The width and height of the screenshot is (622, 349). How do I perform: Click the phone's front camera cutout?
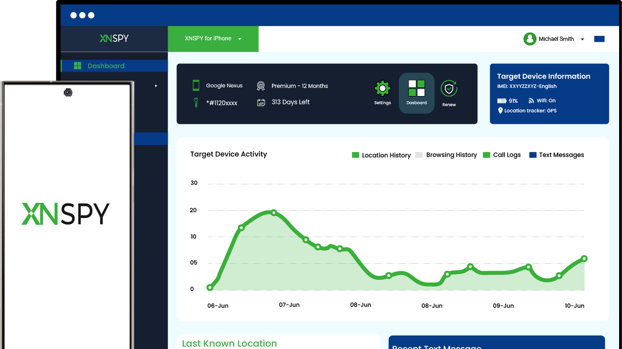68,93
